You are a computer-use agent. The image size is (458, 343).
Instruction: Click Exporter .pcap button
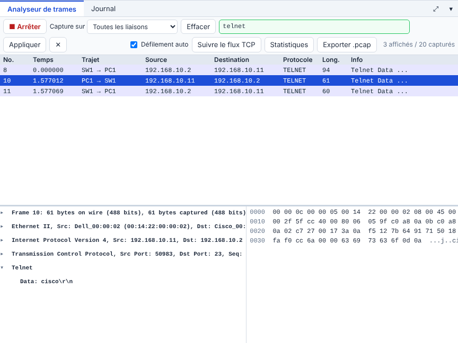point(347,44)
